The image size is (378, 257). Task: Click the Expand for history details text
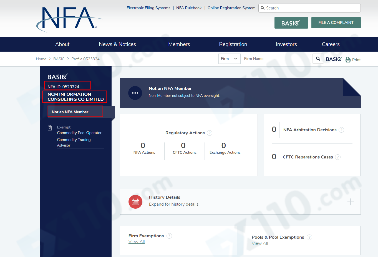[174, 204]
